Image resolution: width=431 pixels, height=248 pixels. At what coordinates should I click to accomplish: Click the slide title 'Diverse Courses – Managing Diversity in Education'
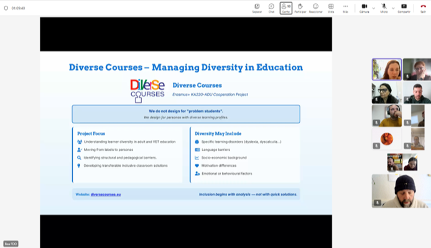(186, 68)
